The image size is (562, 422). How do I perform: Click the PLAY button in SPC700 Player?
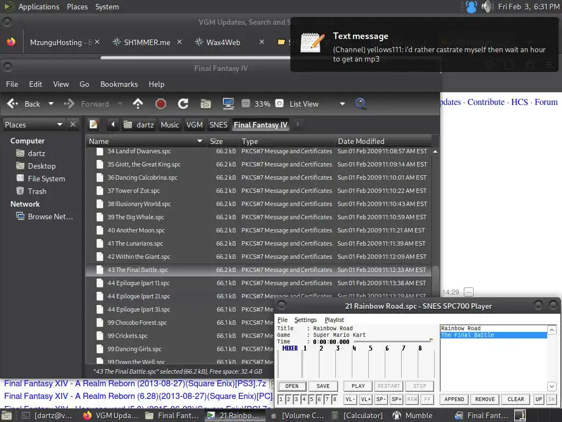coord(358,386)
